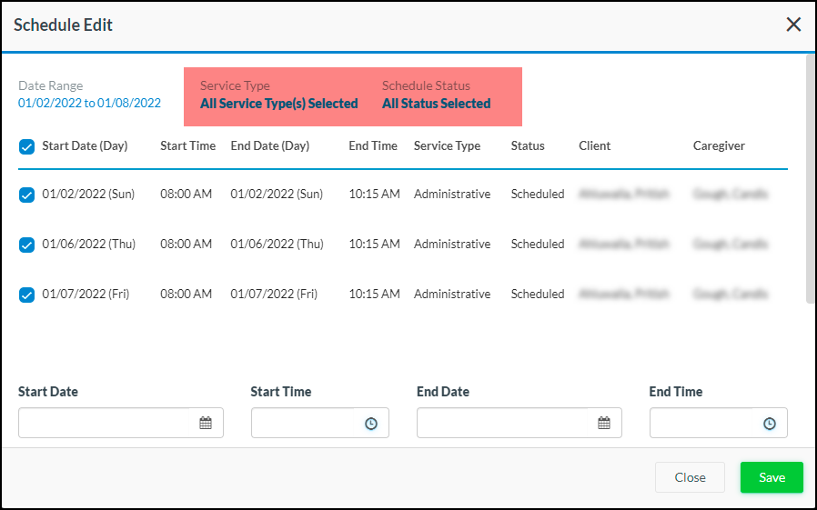
Task: Open the Start Date calendar picker icon
Action: tap(206, 423)
